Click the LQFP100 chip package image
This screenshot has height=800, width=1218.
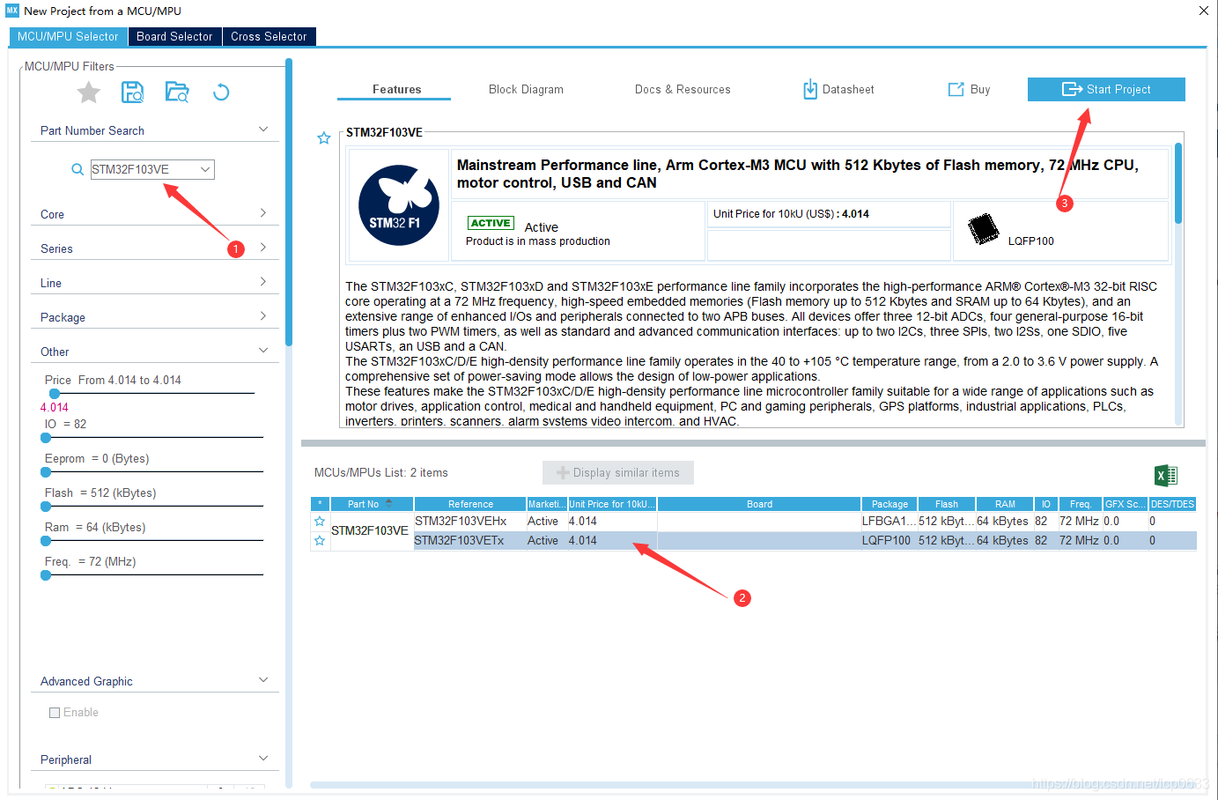click(983, 229)
